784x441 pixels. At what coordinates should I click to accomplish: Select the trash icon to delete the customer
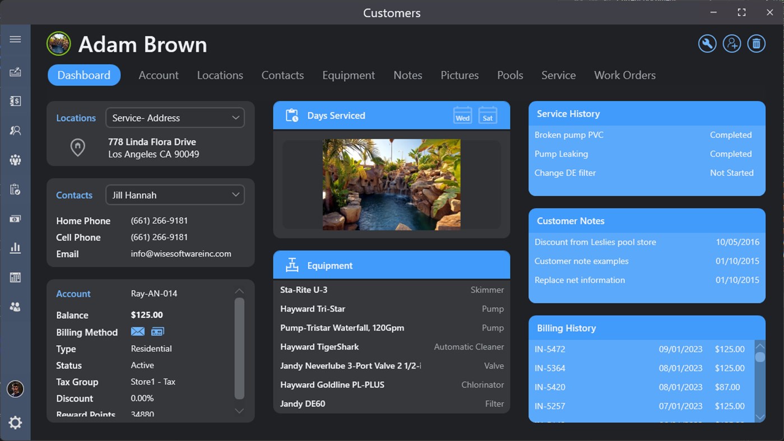point(756,43)
